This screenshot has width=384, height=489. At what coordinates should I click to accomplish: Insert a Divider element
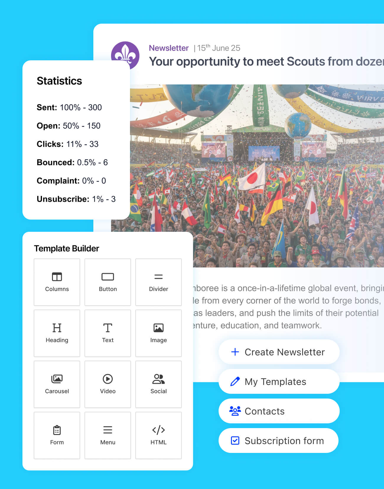coord(159,282)
